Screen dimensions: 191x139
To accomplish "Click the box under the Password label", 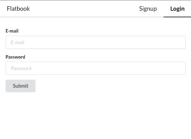I will click(x=95, y=68).
